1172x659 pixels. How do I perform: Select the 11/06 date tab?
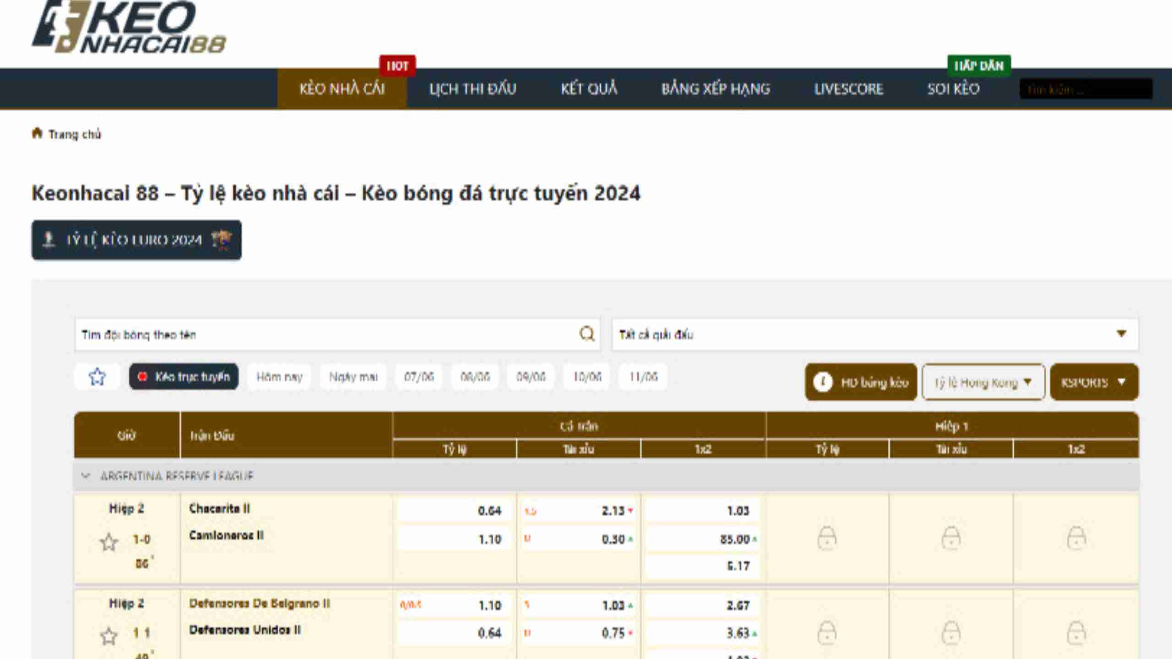pos(643,377)
